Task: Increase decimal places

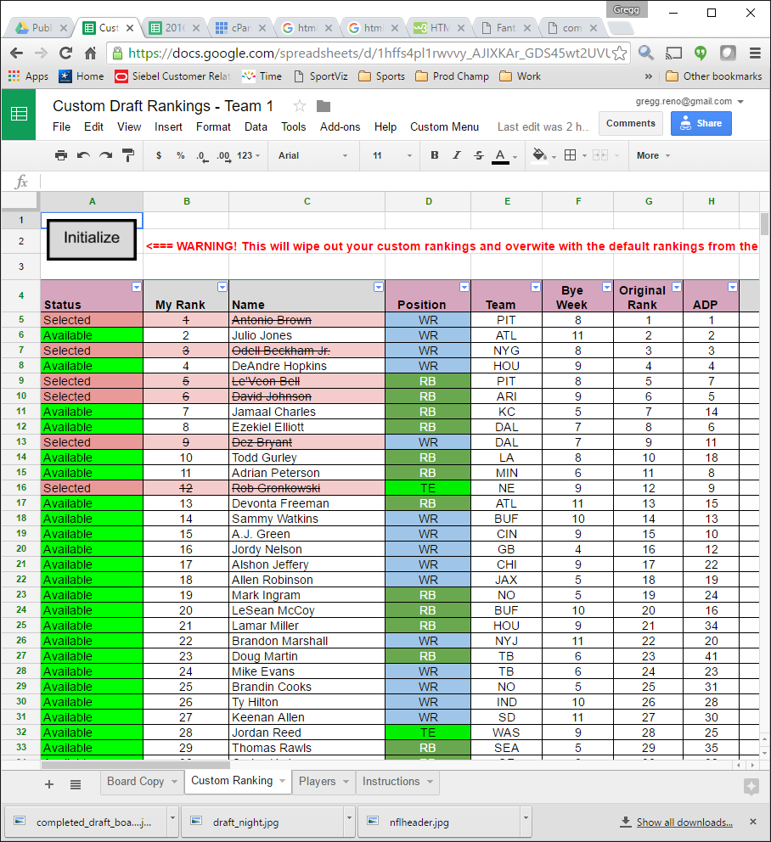Action: click(223, 156)
